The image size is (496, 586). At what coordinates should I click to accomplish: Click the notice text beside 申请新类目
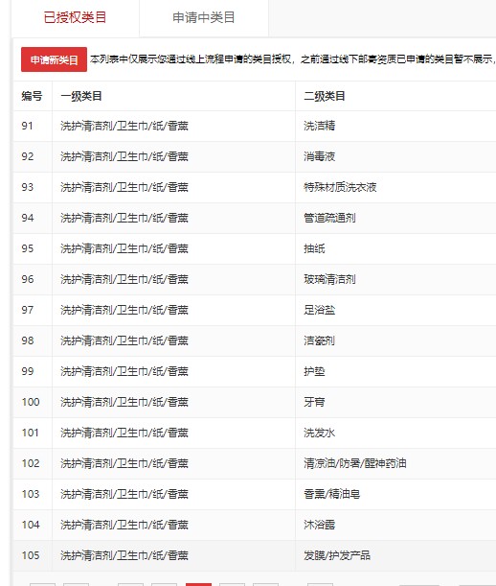click(293, 59)
